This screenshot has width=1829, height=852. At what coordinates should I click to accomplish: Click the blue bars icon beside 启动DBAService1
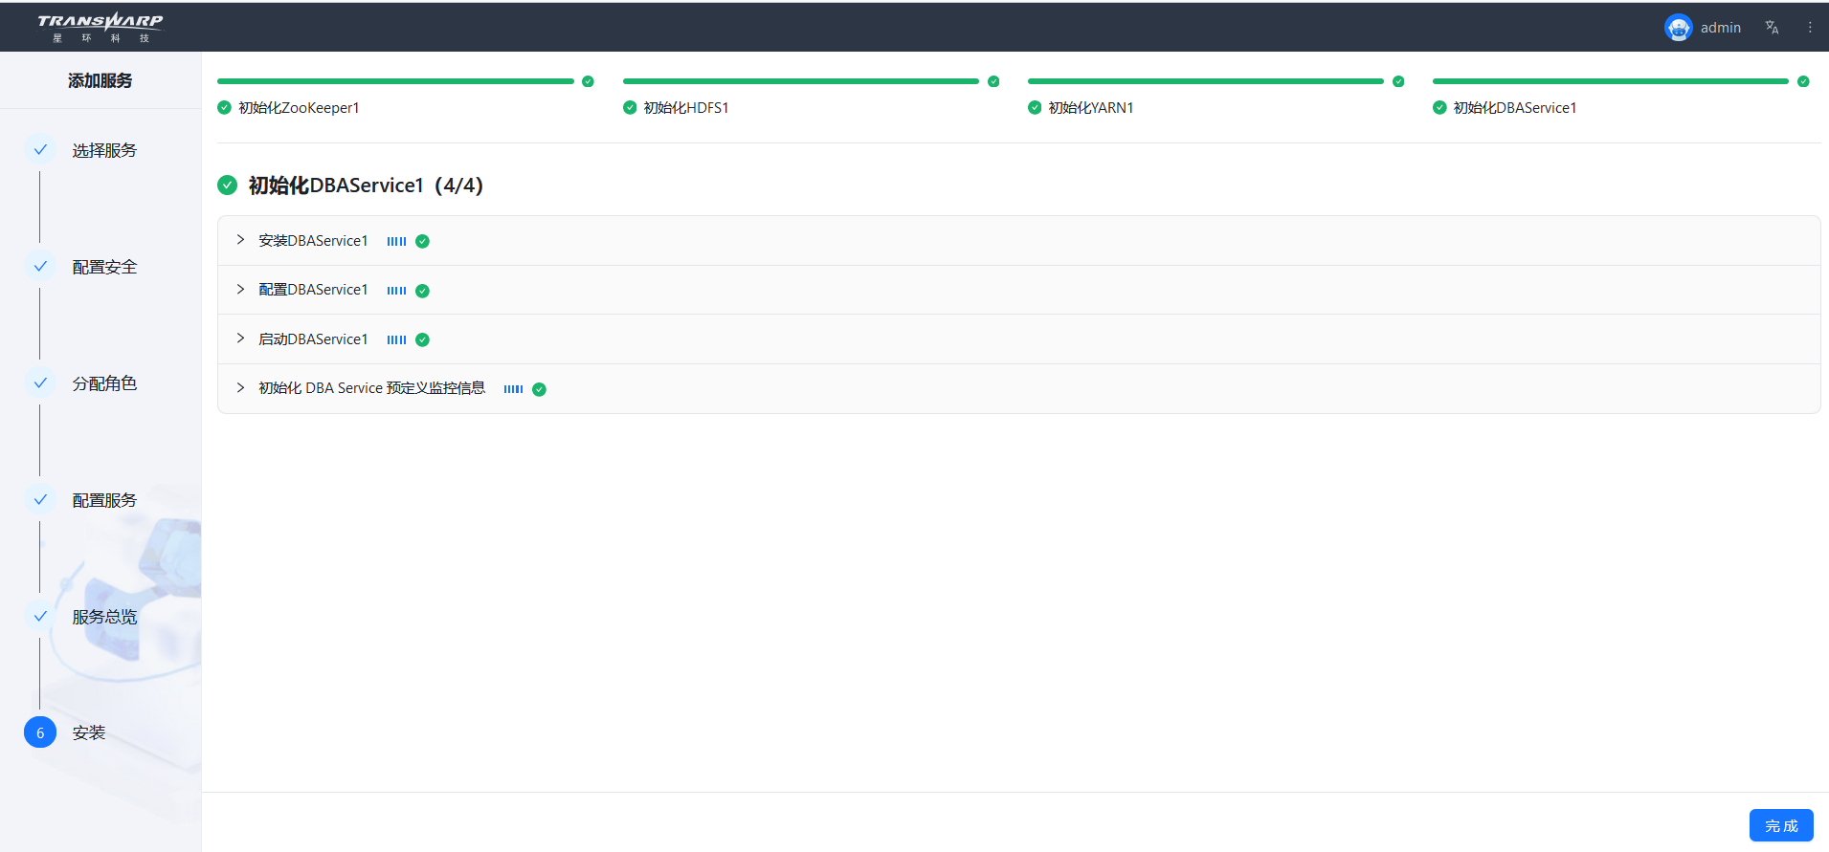tap(396, 339)
